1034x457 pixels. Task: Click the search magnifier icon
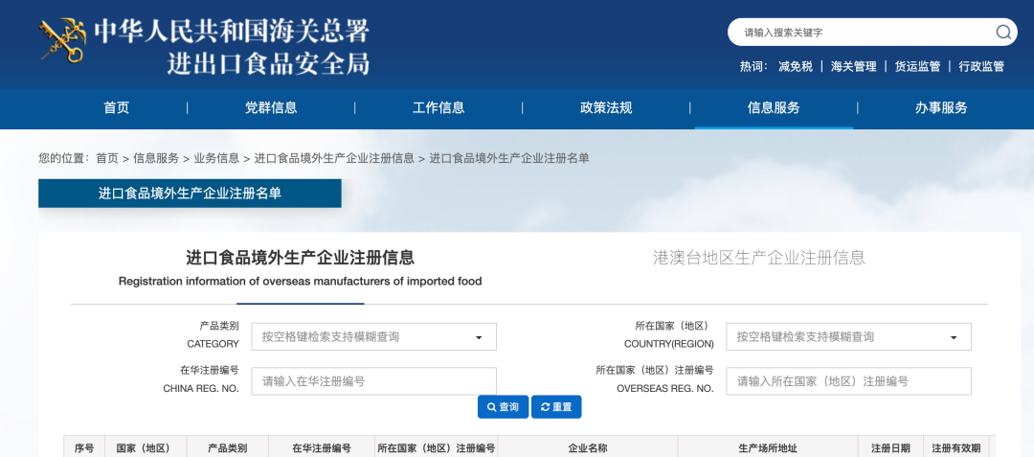coord(1003,33)
